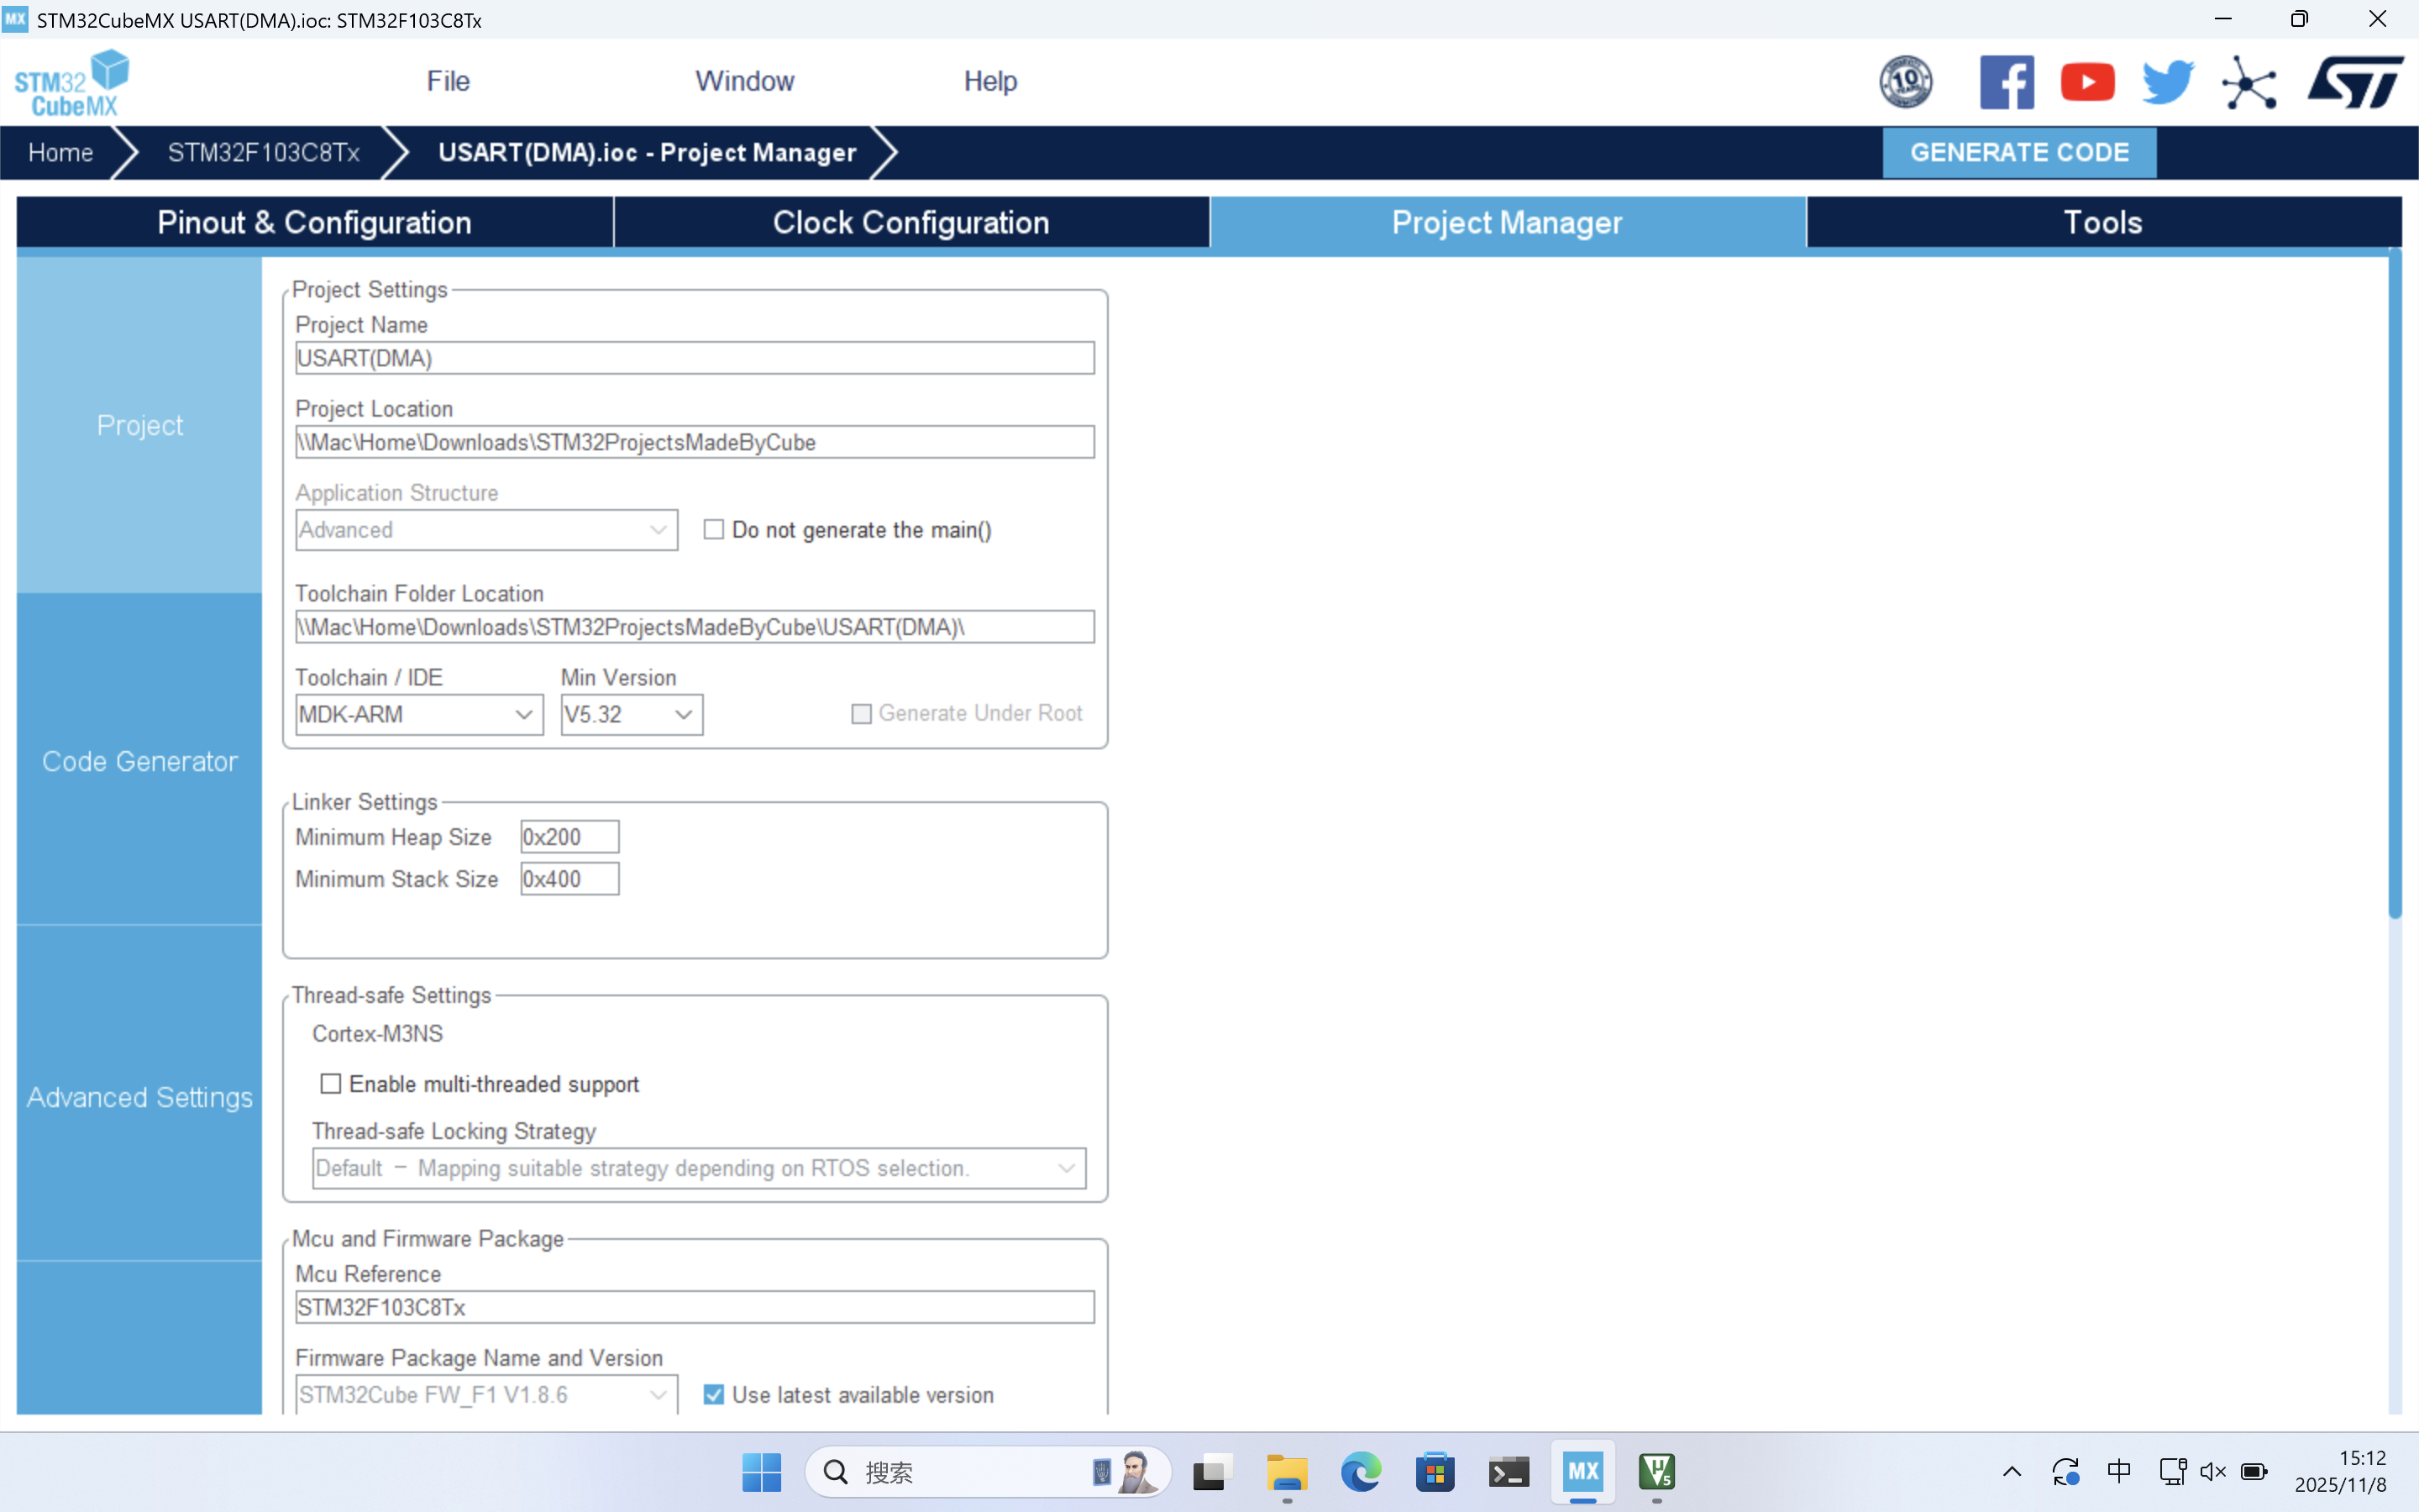Open the Advanced Settings side tab
Image resolution: width=2419 pixels, height=1512 pixels.
pyautogui.click(x=140, y=1097)
